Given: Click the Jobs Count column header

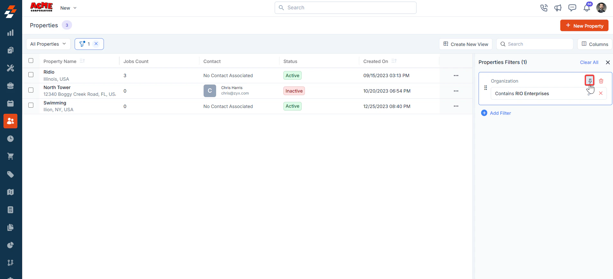Looking at the screenshot, I should tap(136, 61).
